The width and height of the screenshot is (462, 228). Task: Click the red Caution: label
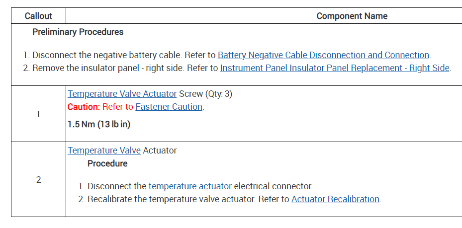tap(84, 107)
